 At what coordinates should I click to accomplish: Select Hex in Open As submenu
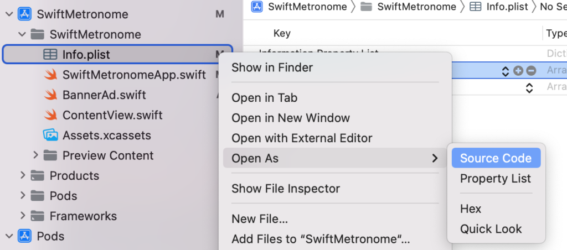[471, 209]
